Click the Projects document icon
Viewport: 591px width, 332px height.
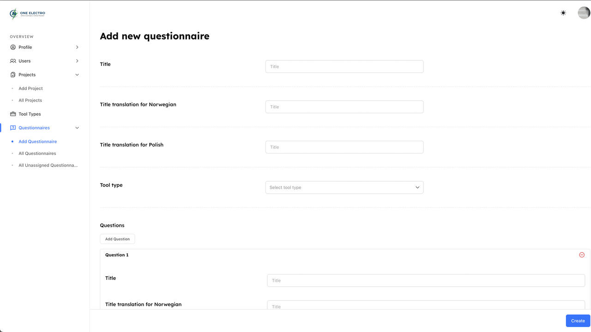click(13, 75)
